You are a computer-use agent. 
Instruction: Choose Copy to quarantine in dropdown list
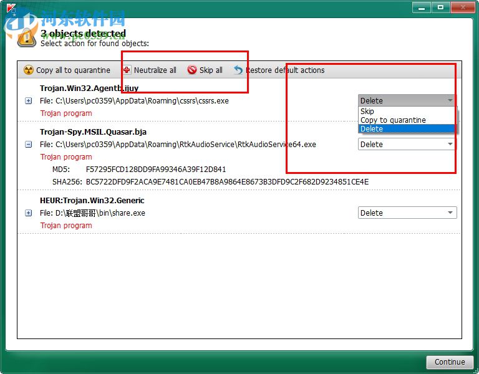pos(407,120)
